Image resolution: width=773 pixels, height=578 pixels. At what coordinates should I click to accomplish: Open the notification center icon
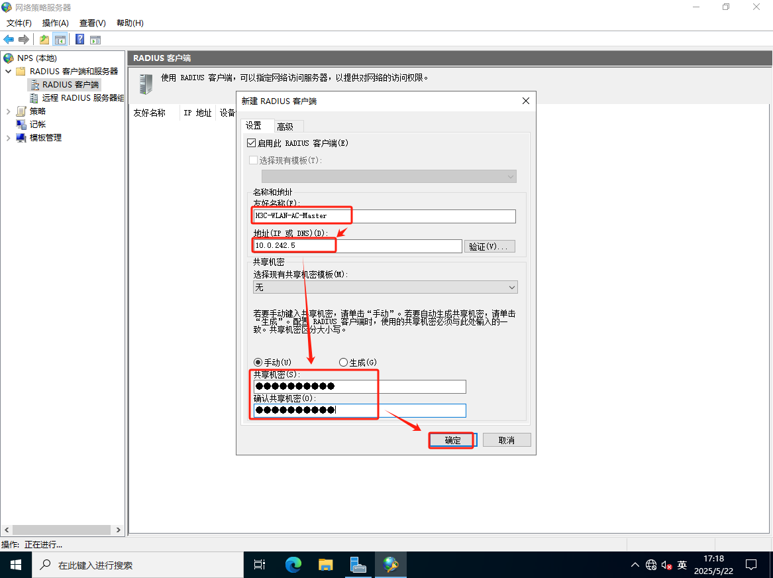pos(751,565)
